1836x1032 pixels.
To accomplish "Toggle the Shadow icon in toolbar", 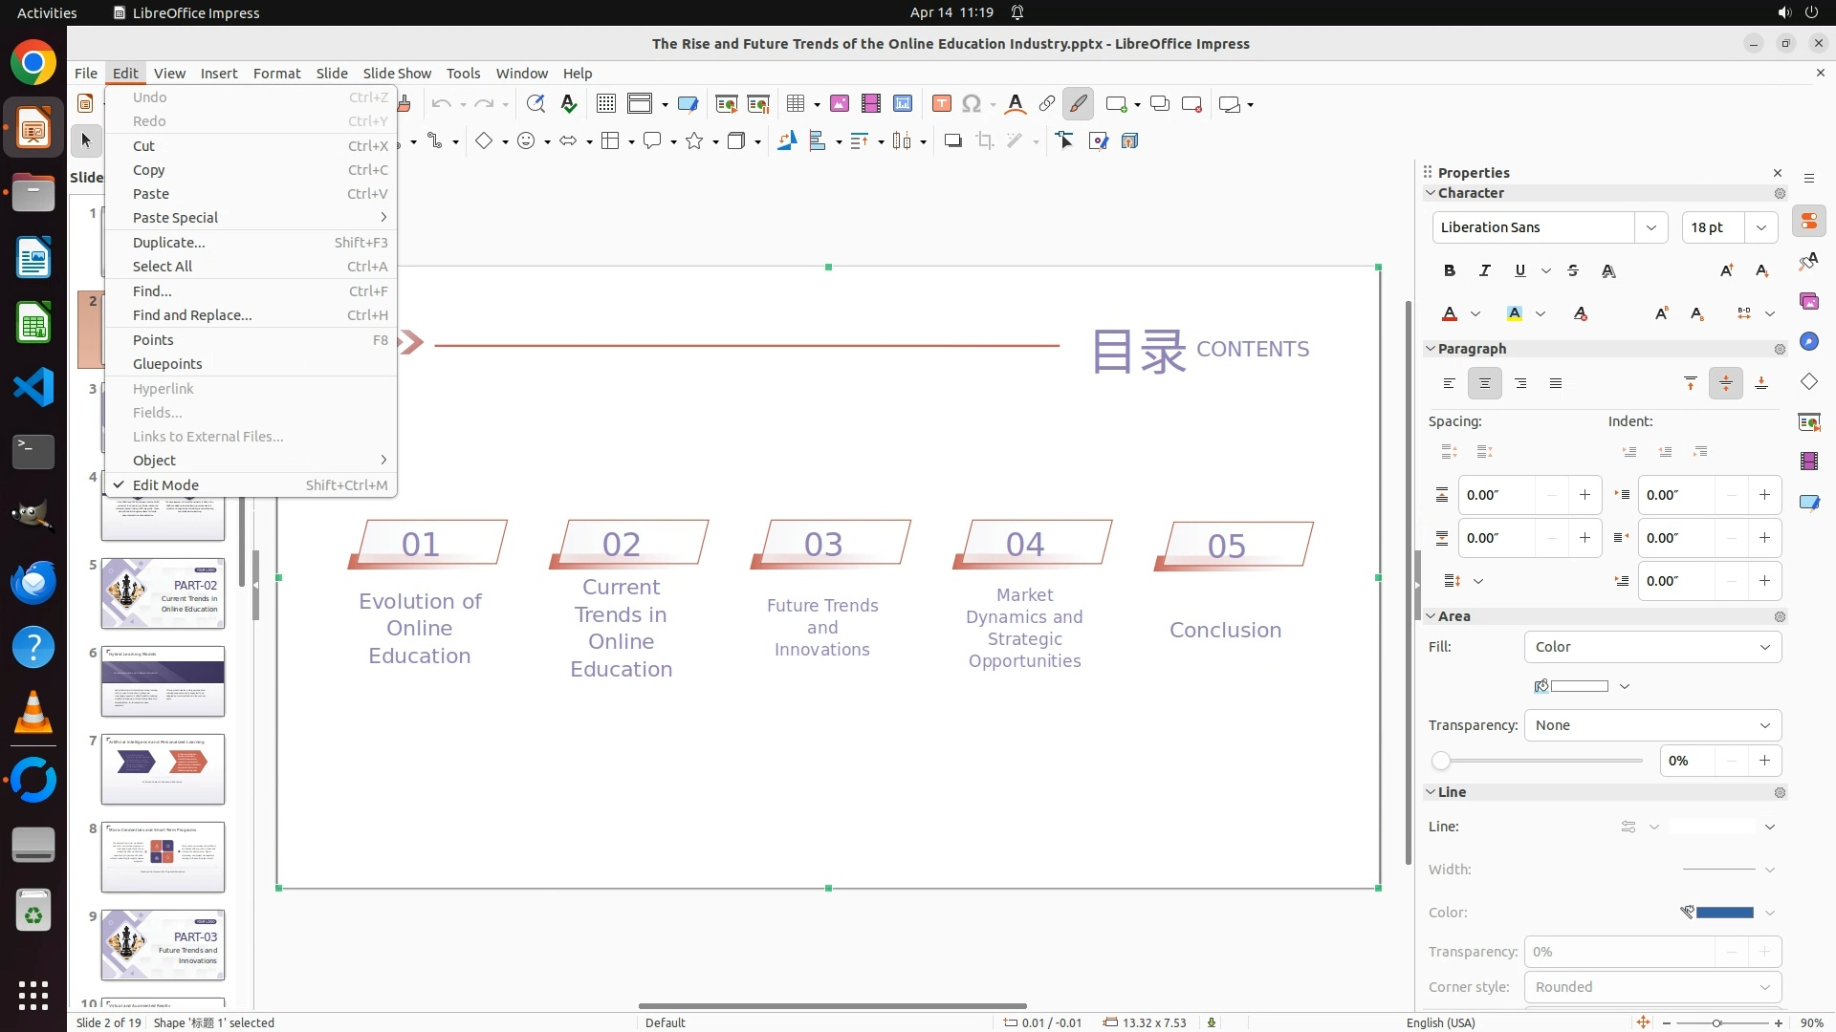I will tap(952, 141).
